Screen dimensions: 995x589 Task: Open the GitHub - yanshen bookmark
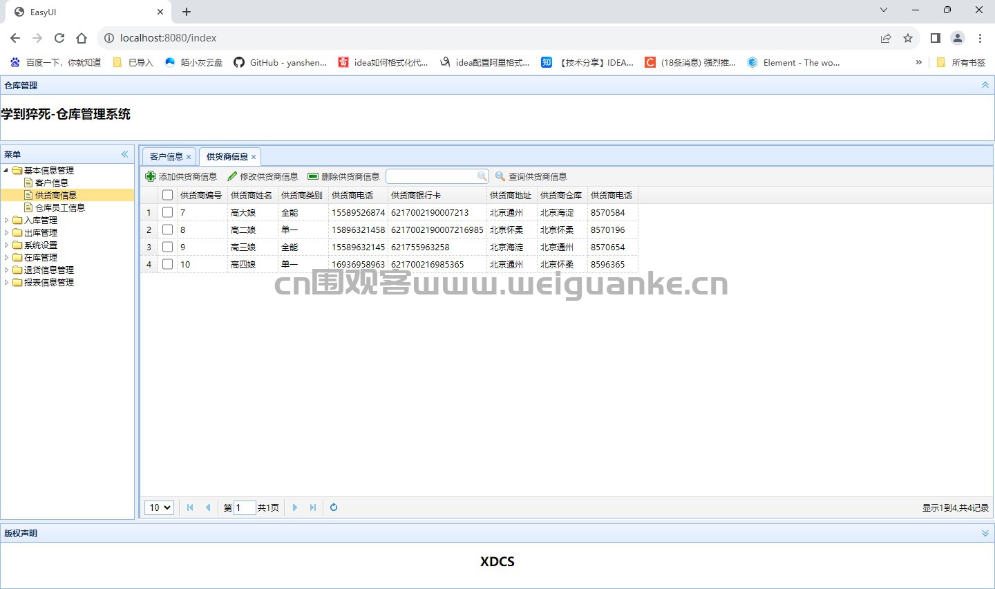[x=281, y=62]
